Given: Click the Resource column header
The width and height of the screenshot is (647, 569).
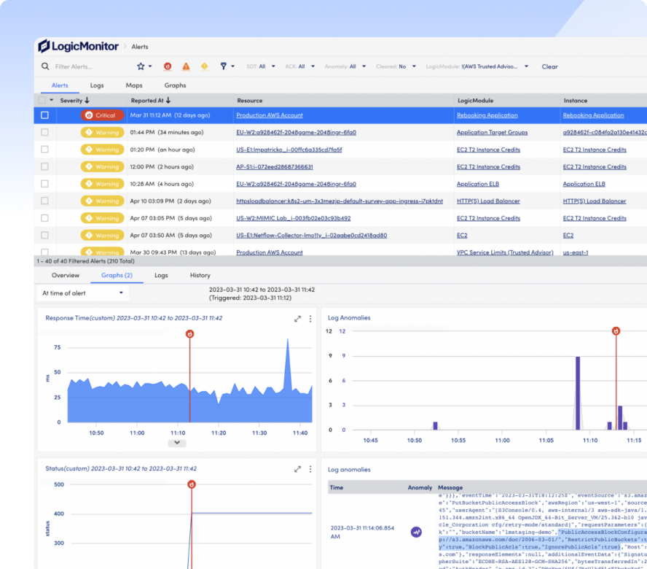Looking at the screenshot, I should [250, 101].
